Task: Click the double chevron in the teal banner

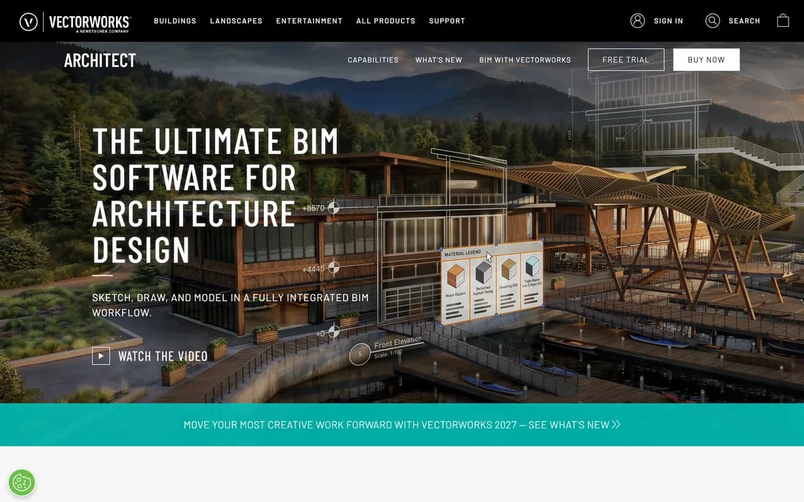Action: [616, 424]
